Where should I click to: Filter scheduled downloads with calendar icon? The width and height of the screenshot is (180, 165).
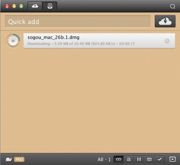click(149, 159)
